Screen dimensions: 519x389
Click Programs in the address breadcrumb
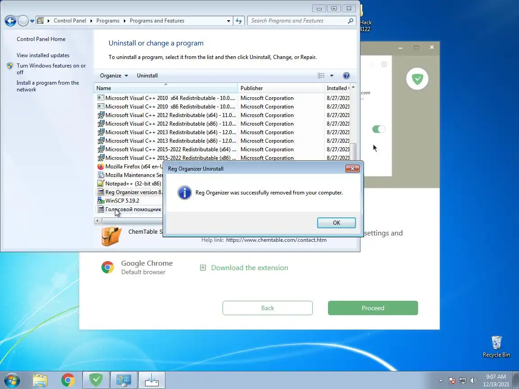108,21
